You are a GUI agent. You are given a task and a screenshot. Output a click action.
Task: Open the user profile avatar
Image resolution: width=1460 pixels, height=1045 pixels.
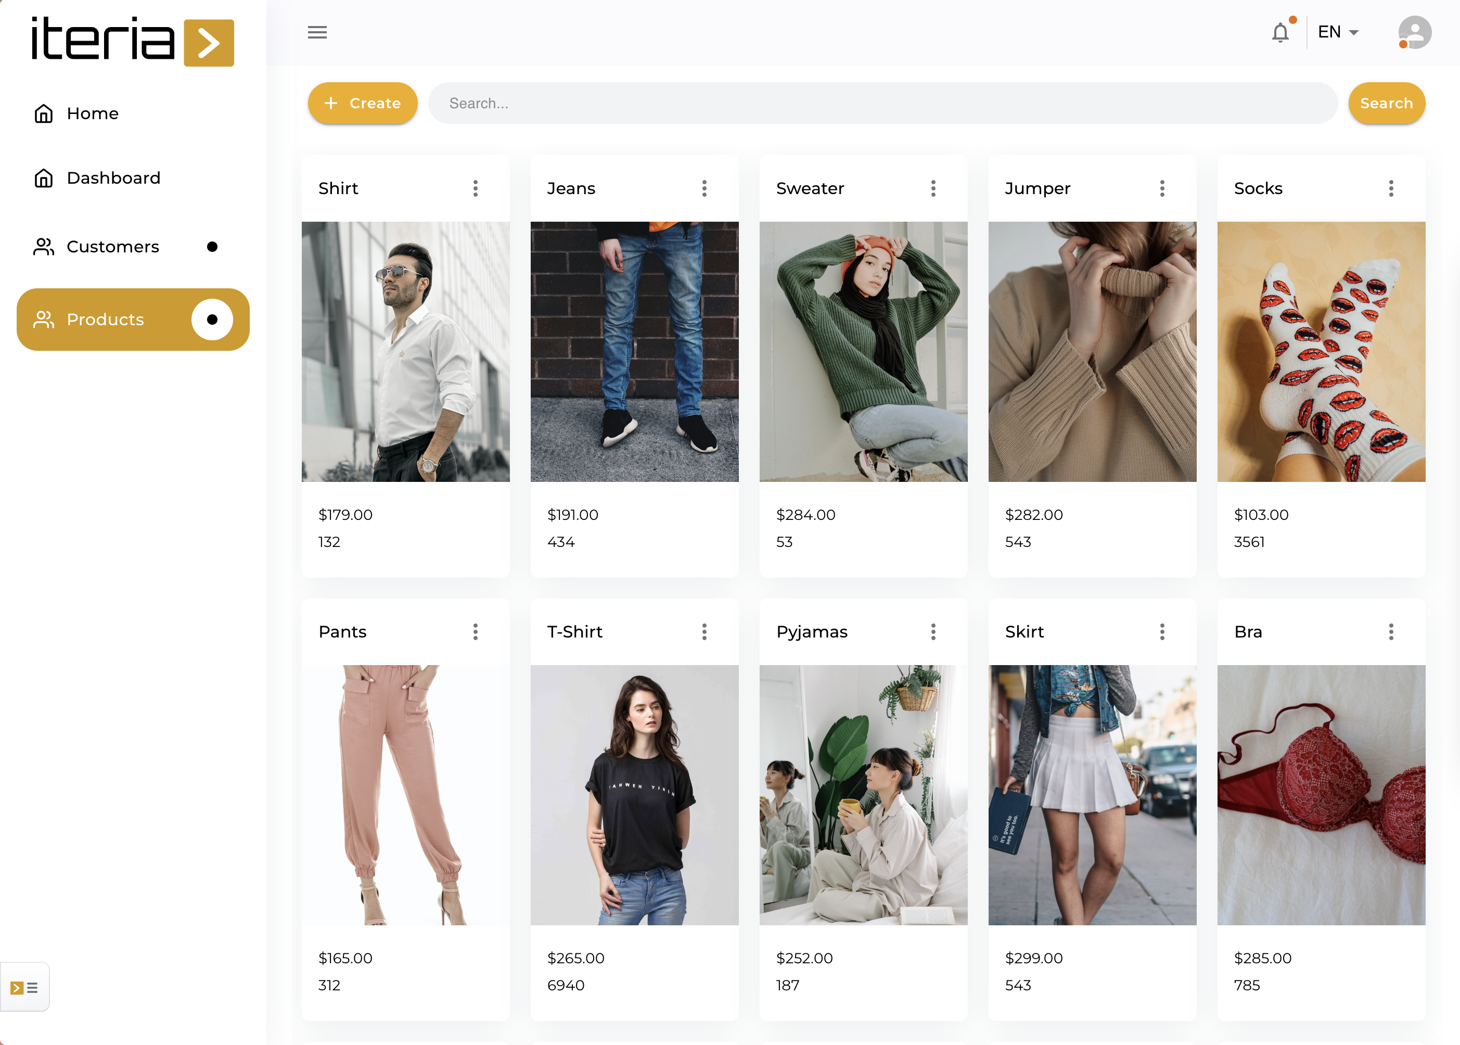[1414, 32]
